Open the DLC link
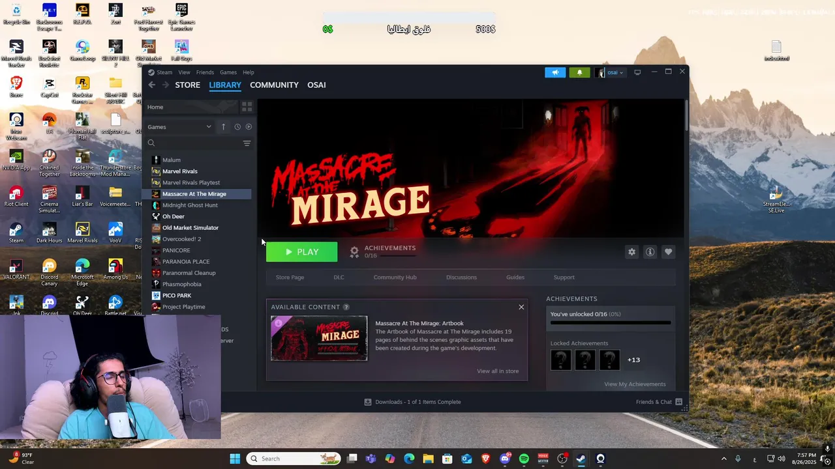 (339, 277)
